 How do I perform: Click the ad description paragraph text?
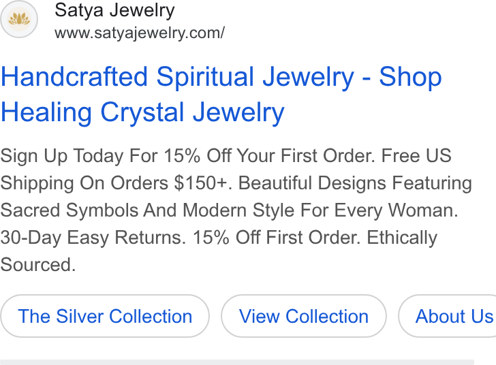click(236, 210)
